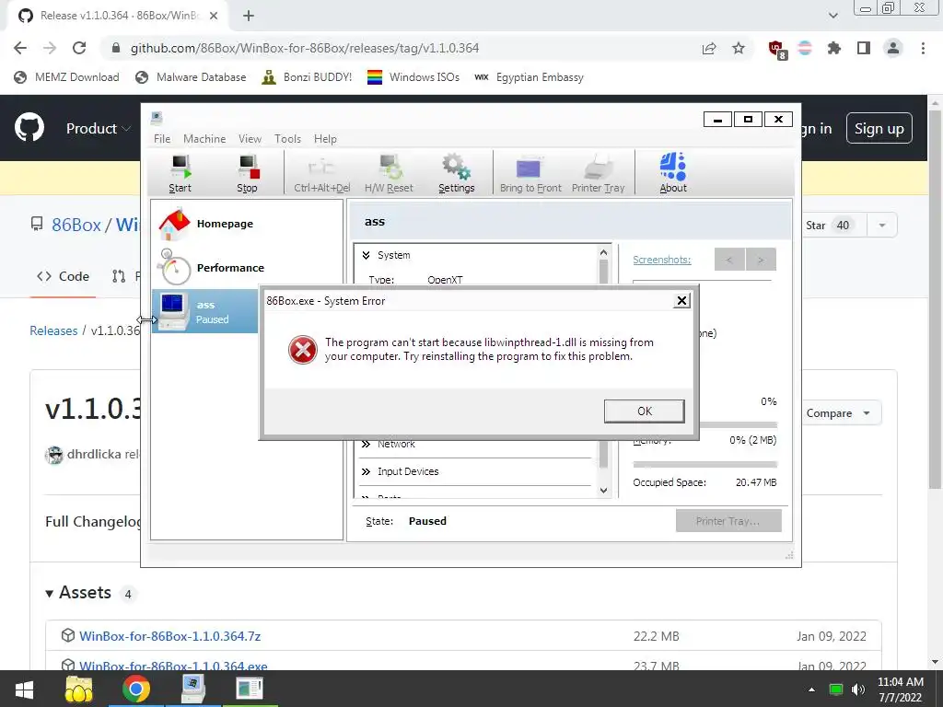The height and width of the screenshot is (707, 943).
Task: Click the Releases breadcrumb link
Action: click(x=53, y=331)
